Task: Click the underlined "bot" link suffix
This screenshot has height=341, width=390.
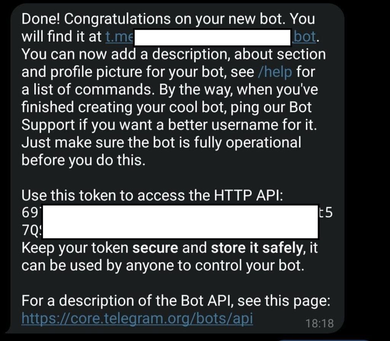Action: [305, 36]
